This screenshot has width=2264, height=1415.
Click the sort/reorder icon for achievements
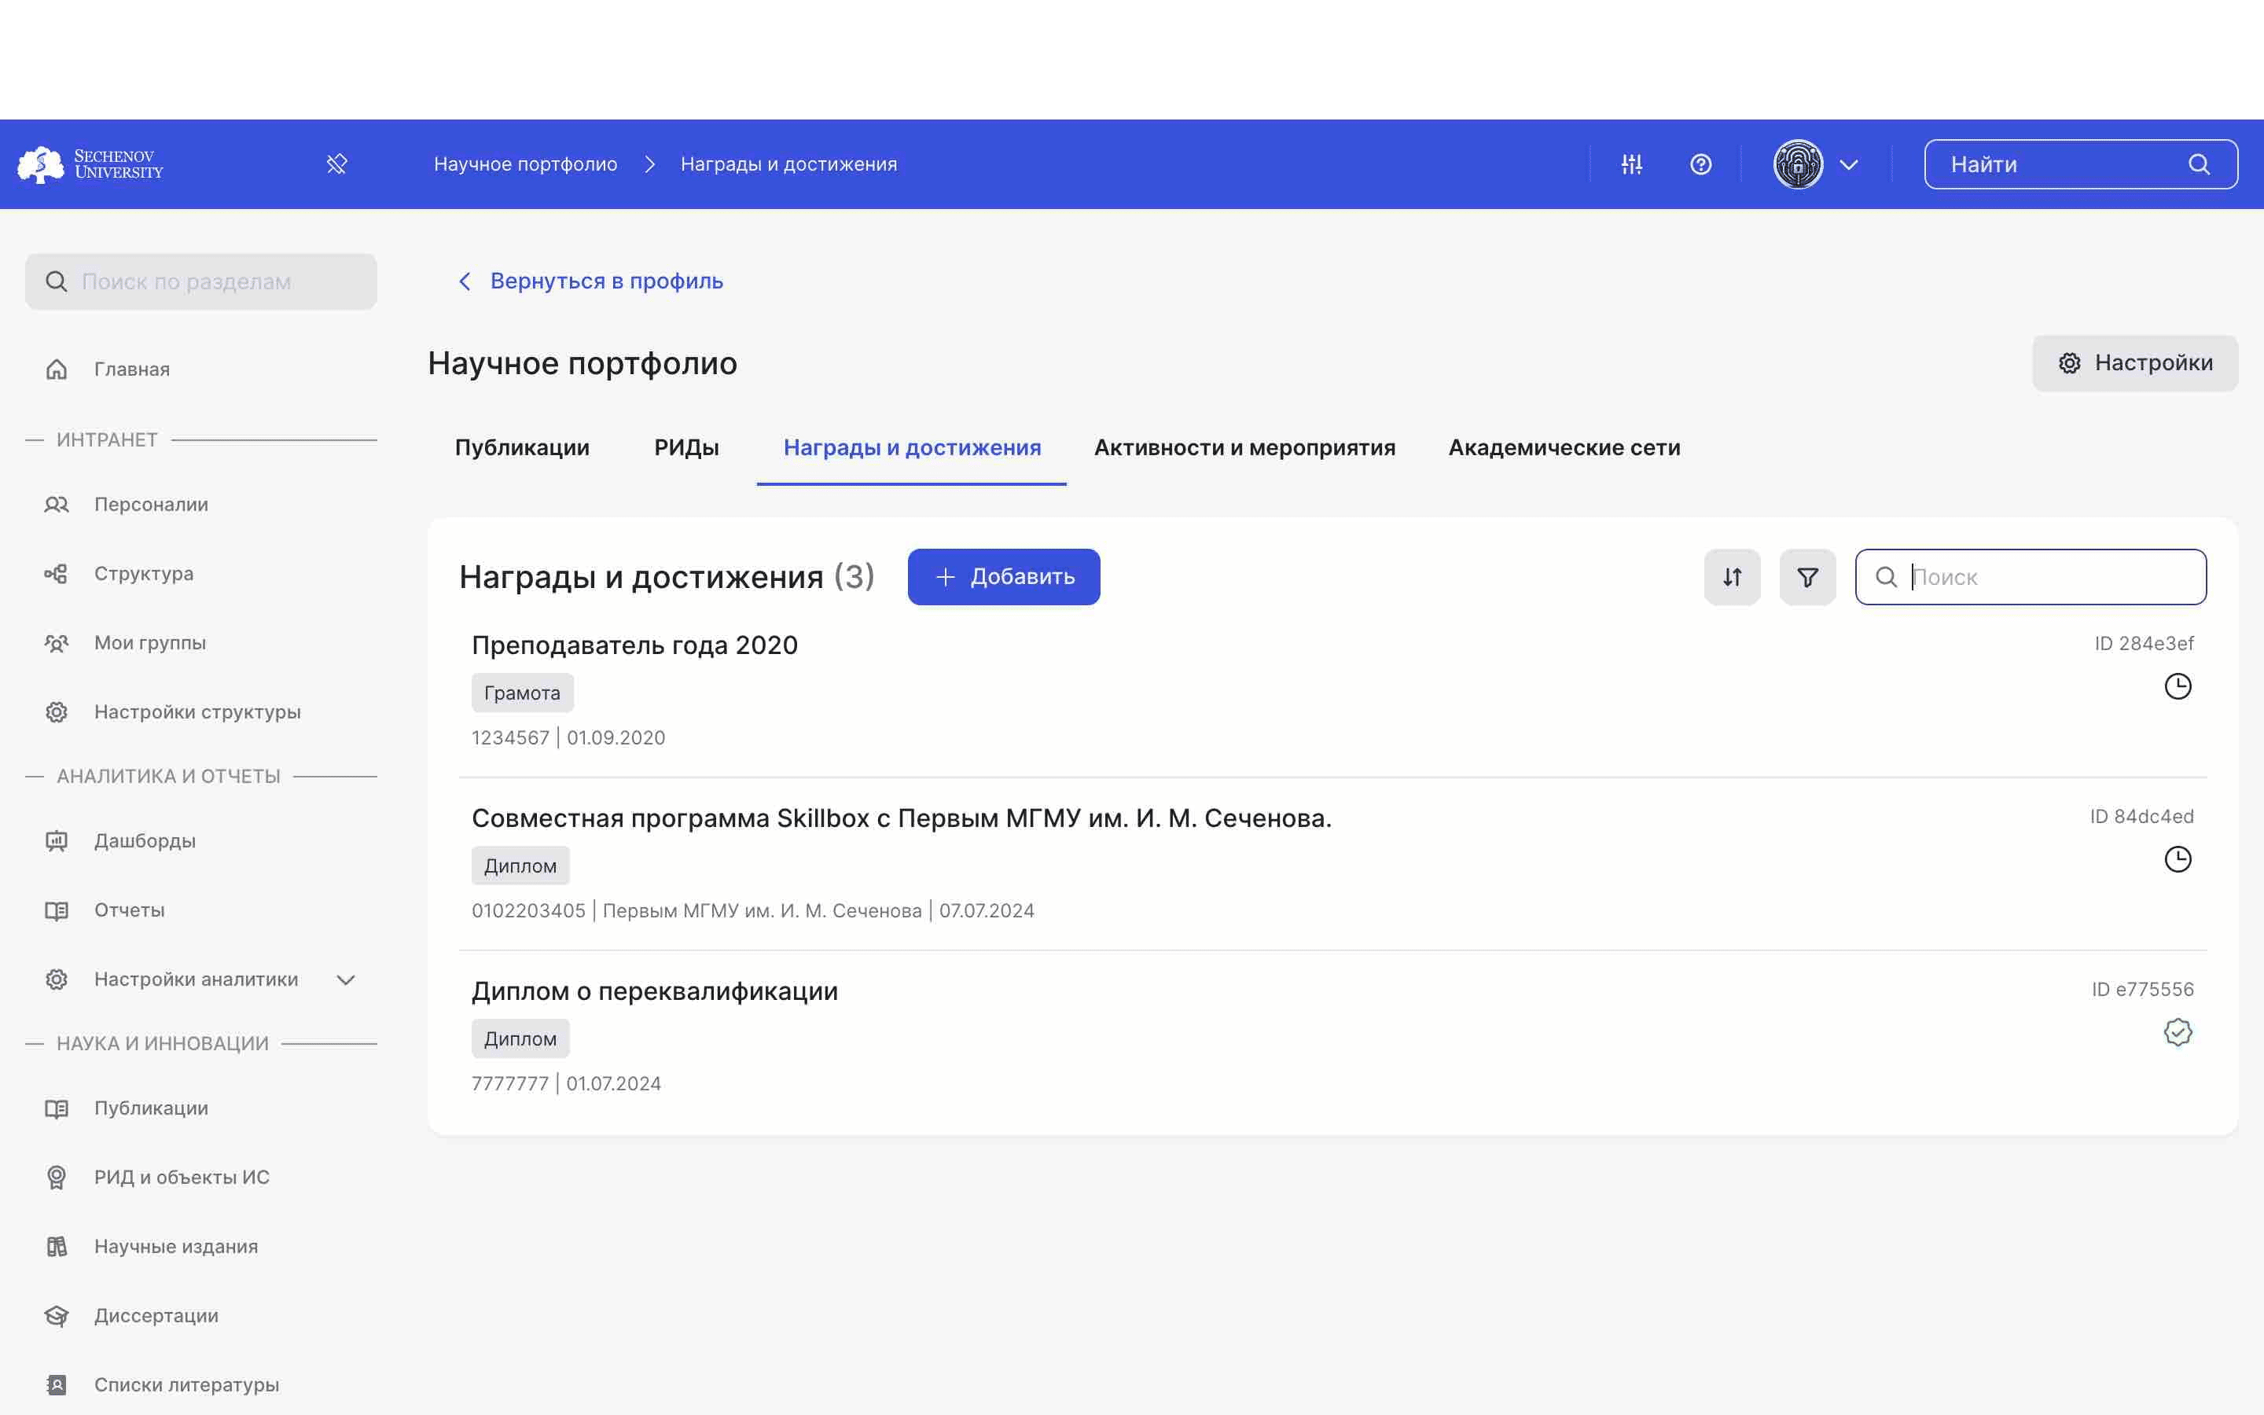click(1731, 577)
